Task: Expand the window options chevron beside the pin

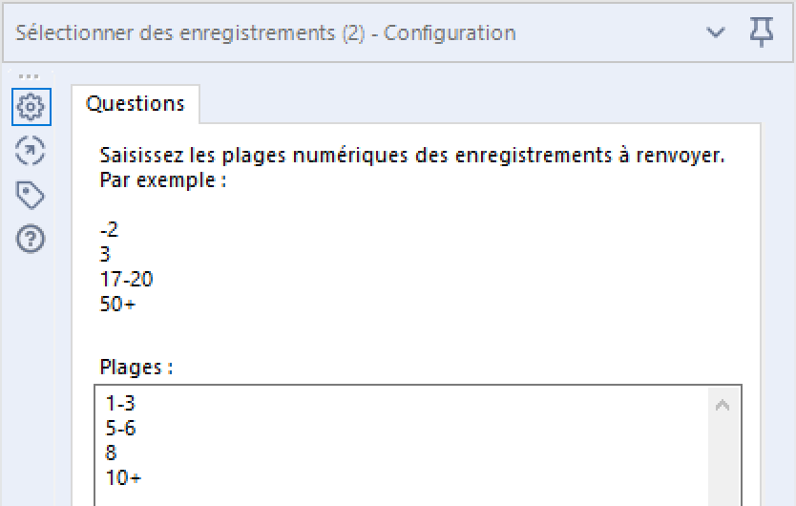Action: (715, 33)
